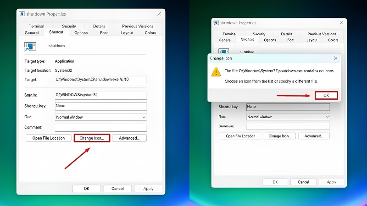The width and height of the screenshot is (367, 206).
Task: Click the Advanced button in right window
Action: point(314,136)
